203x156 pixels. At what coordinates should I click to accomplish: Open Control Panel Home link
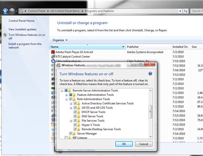tap(21, 21)
